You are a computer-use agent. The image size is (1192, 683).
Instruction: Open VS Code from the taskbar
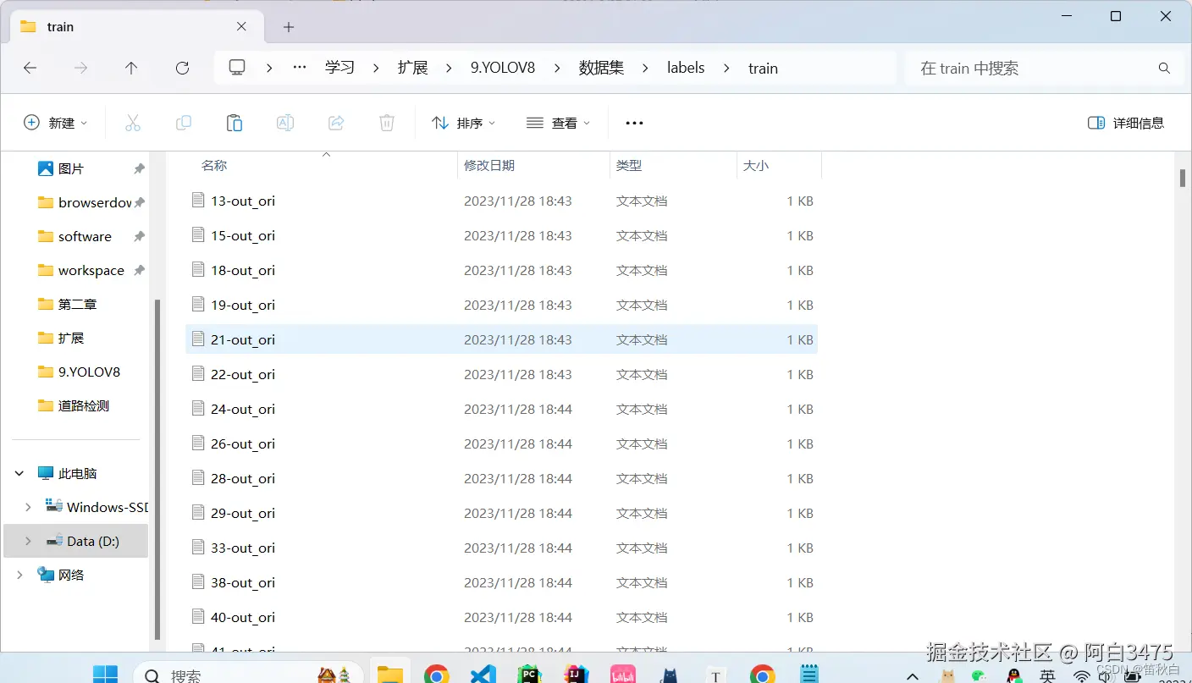(483, 674)
